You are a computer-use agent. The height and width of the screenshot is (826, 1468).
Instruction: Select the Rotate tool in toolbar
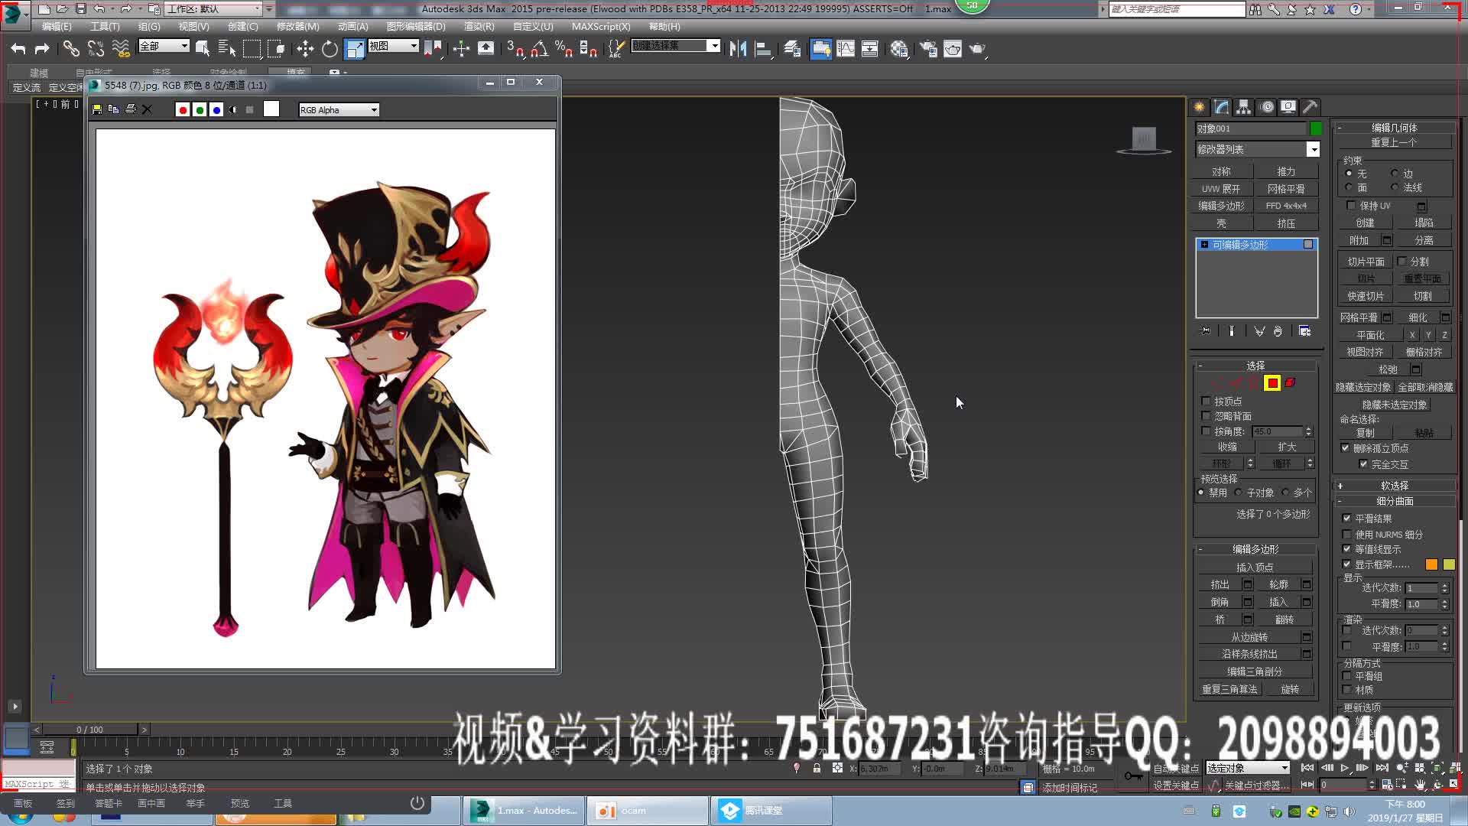tap(329, 49)
